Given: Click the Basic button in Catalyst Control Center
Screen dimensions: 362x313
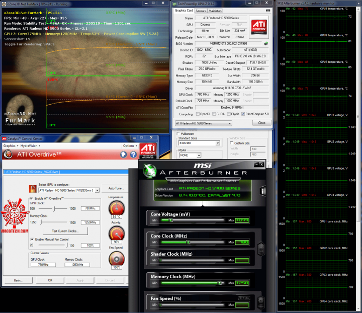Looking at the screenshot, I should 19,280.
